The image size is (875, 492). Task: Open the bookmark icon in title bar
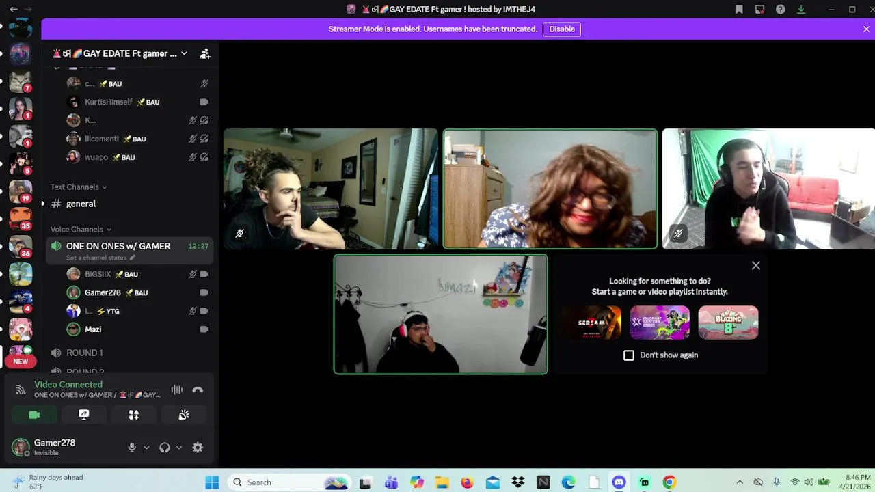(739, 9)
